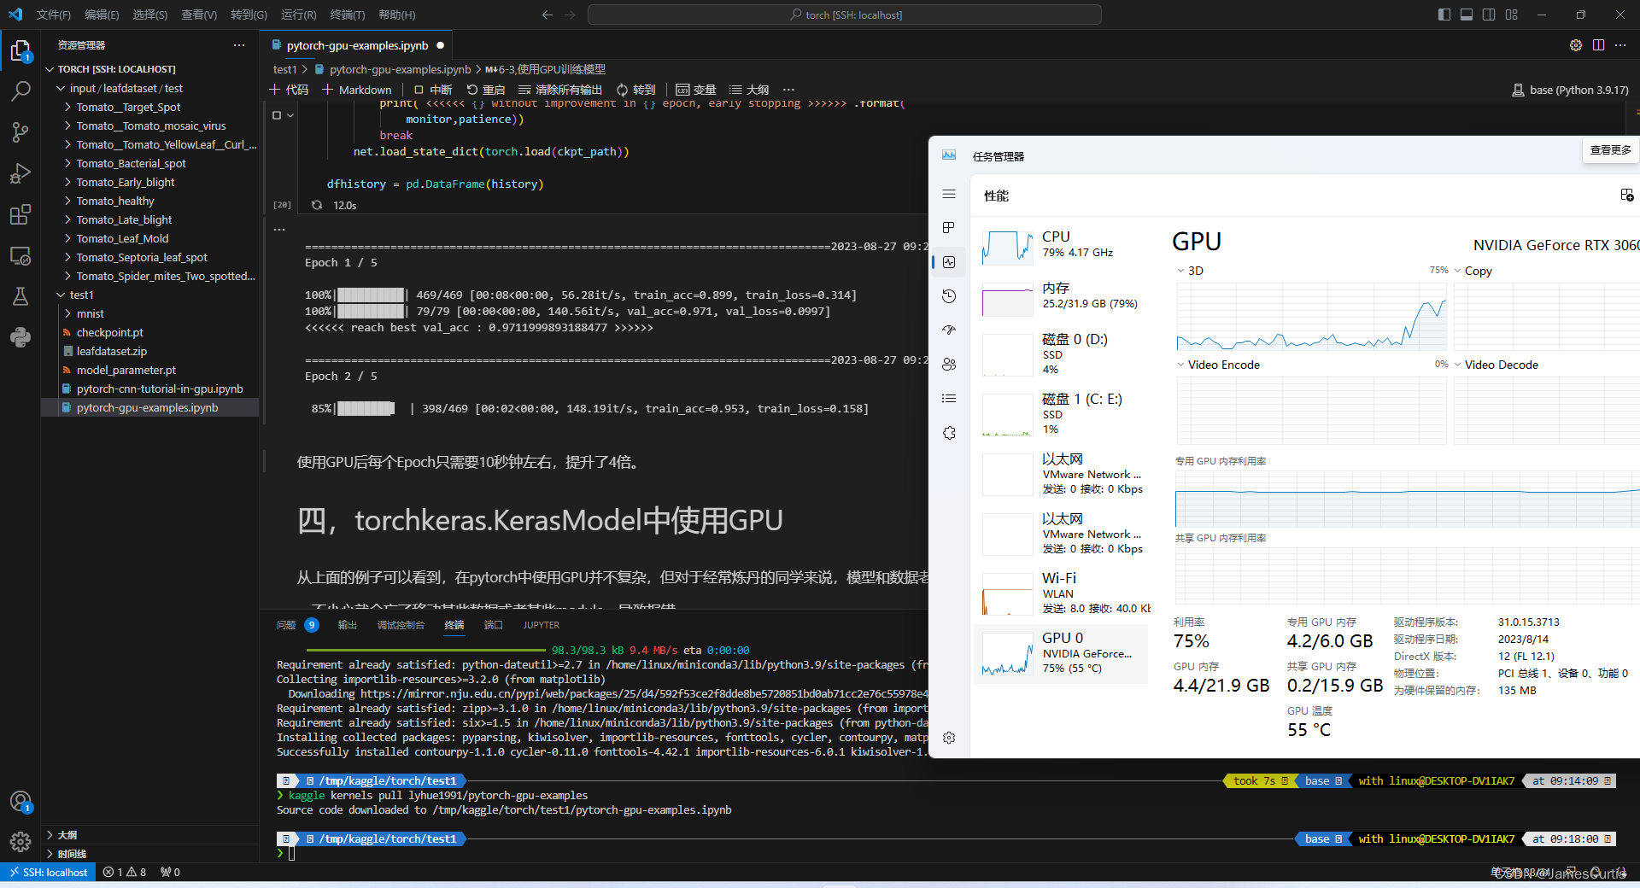
Task: Open the Testing flask view
Action: pyautogui.click(x=20, y=296)
